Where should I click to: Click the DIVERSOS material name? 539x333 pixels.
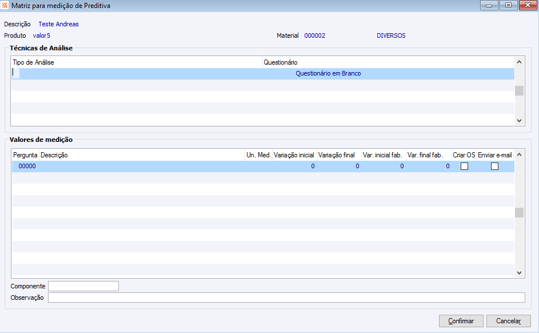point(391,35)
